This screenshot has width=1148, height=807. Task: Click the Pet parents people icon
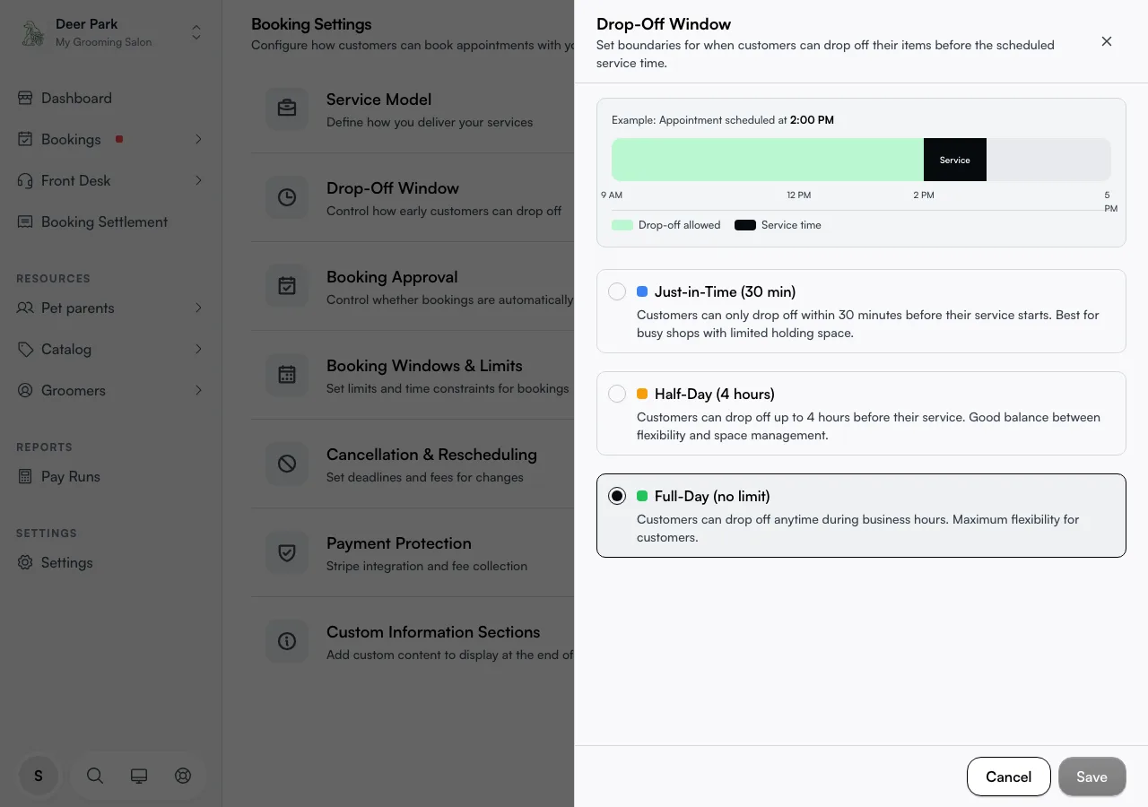pos(25,308)
